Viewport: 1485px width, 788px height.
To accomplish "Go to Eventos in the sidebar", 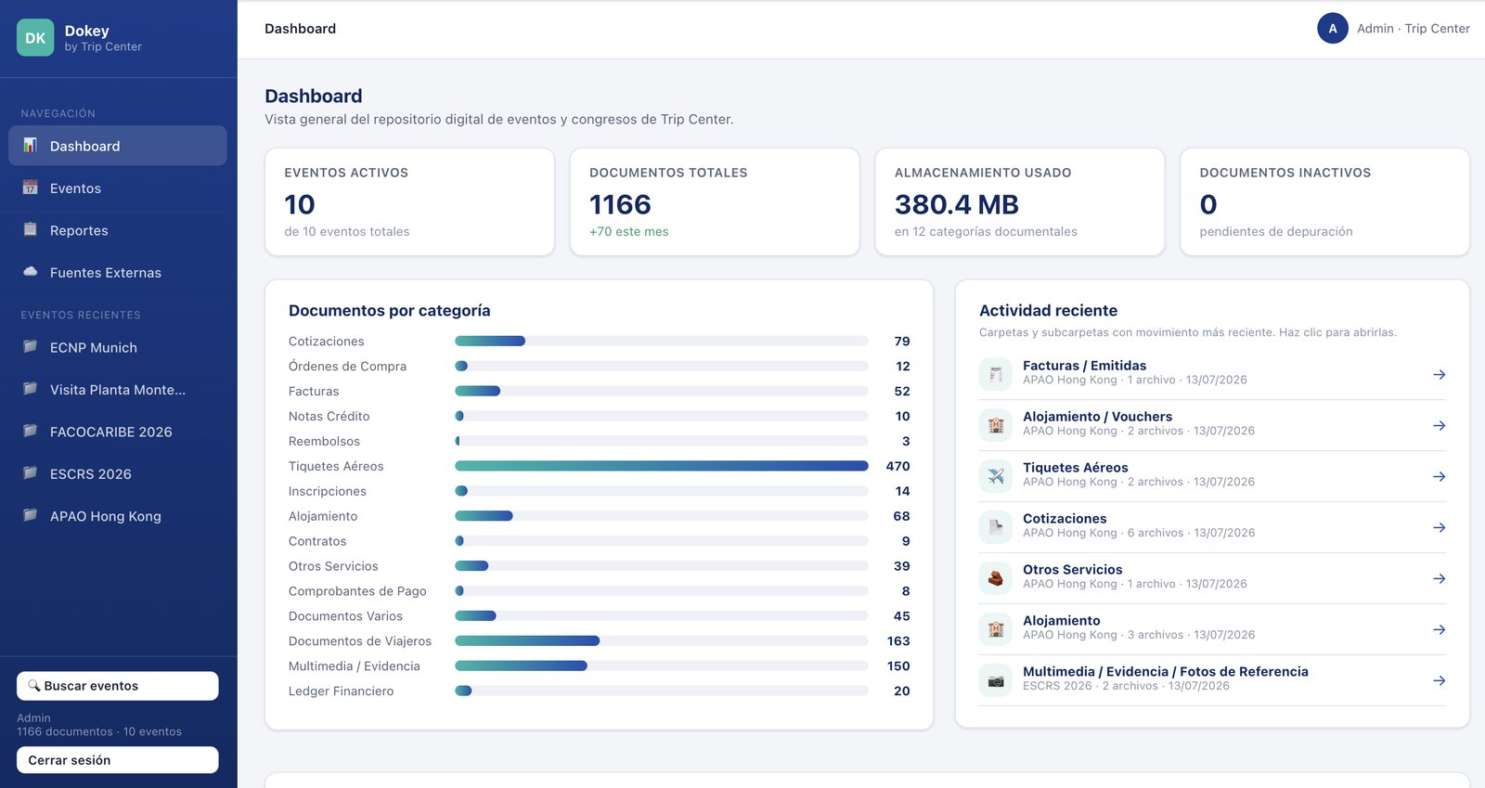I will click(118, 188).
